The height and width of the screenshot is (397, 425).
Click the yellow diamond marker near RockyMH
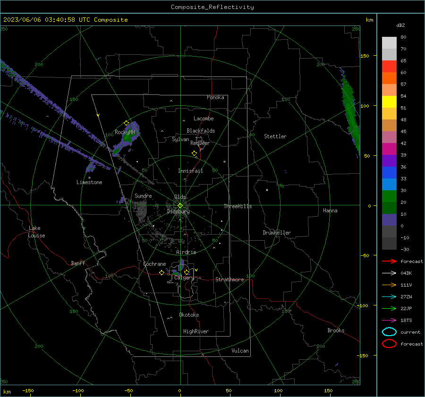pos(126,123)
